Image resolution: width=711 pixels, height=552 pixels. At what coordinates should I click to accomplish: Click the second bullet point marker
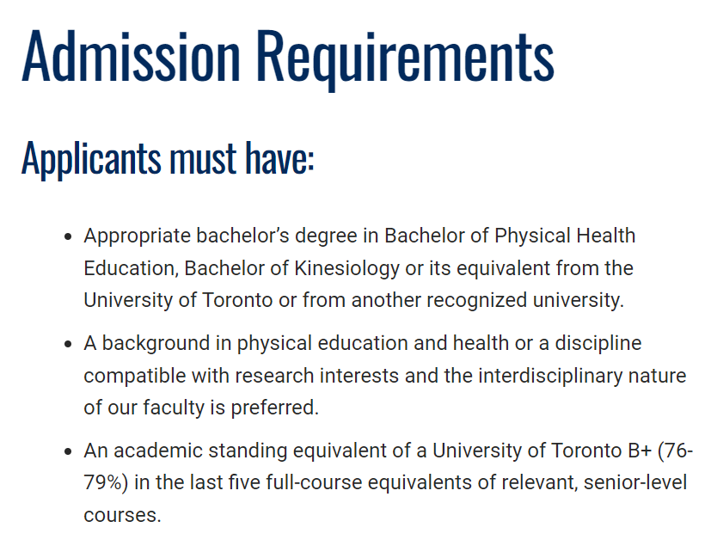(68, 344)
